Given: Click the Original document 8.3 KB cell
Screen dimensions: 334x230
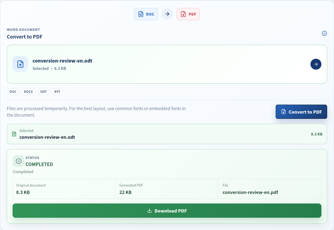Looking at the screenshot, I should [x=64, y=189].
